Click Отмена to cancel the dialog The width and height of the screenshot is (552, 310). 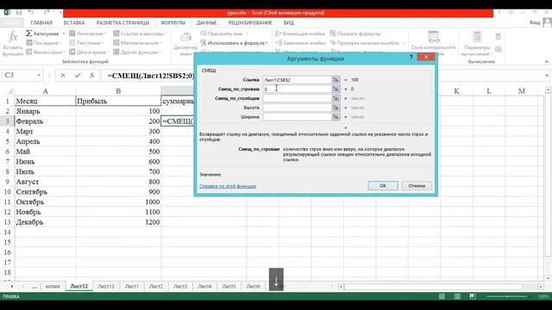[x=417, y=186]
